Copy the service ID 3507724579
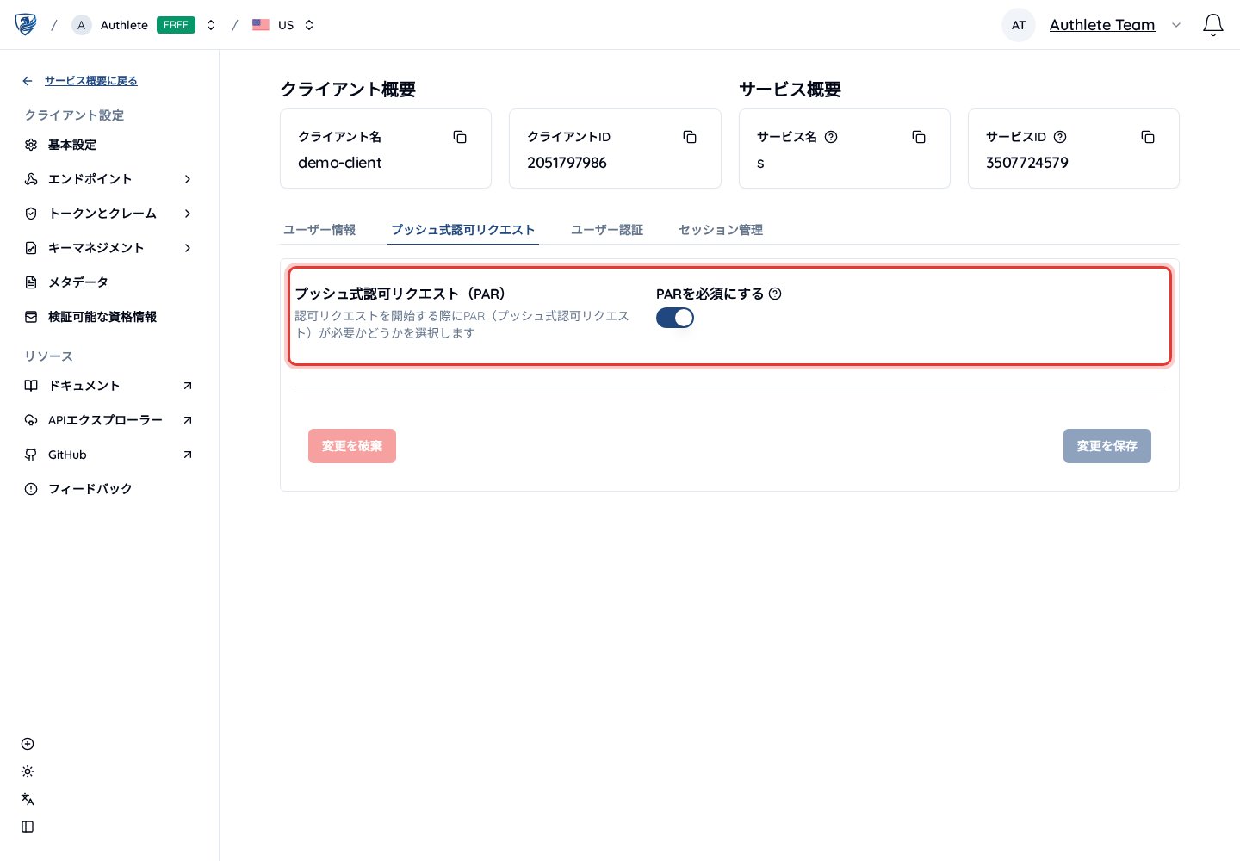 point(1148,137)
